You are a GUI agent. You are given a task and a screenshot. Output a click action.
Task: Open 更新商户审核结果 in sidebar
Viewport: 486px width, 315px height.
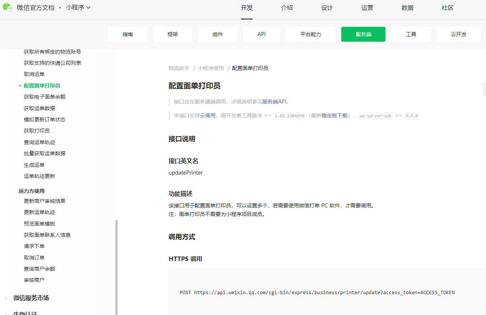coord(45,201)
